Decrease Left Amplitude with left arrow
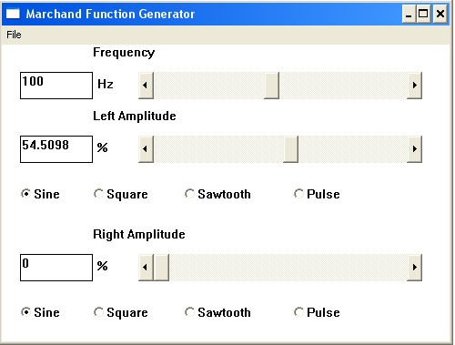455x345 pixels. [x=146, y=149]
